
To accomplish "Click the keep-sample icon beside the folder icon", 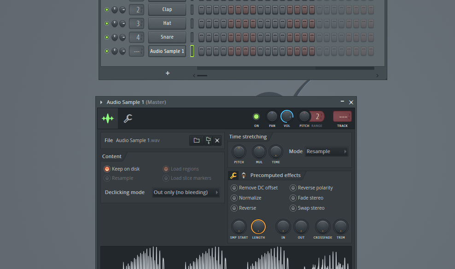I will tap(208, 140).
